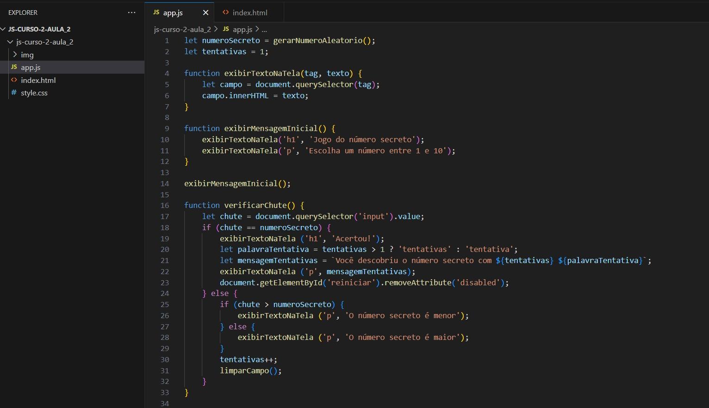Screen dimensions: 709x408
Task: Click limparCampo call on line 31
Action: [244, 370]
